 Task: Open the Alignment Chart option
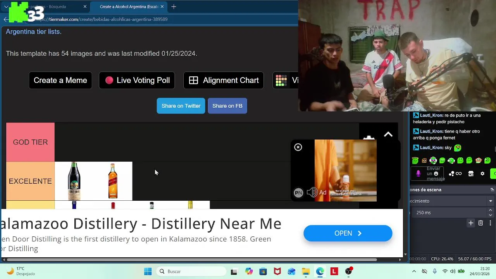tap(224, 80)
